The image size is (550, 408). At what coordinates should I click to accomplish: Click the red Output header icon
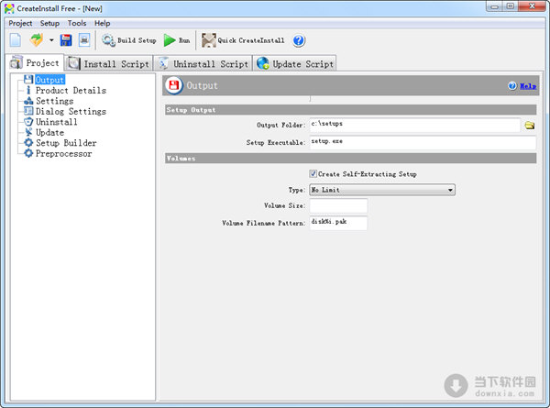point(174,85)
